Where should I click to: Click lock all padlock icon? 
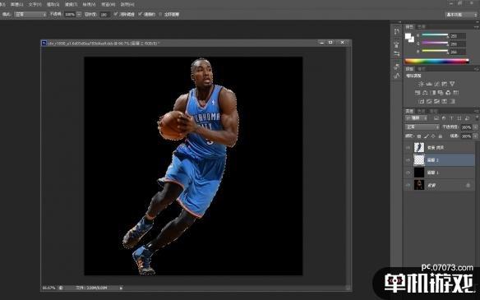click(x=441, y=136)
